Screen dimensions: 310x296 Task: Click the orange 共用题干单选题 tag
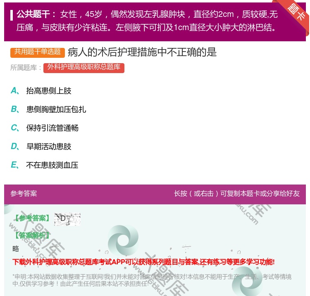tap(38, 52)
